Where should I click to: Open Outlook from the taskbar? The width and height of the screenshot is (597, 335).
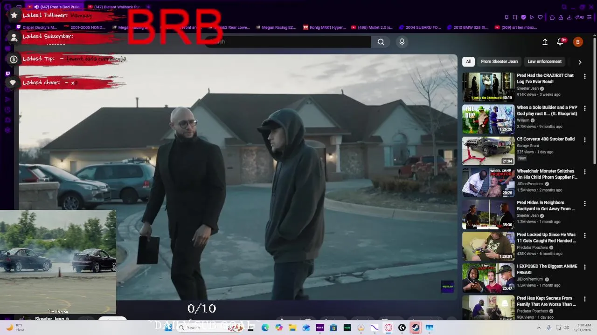[306, 328]
